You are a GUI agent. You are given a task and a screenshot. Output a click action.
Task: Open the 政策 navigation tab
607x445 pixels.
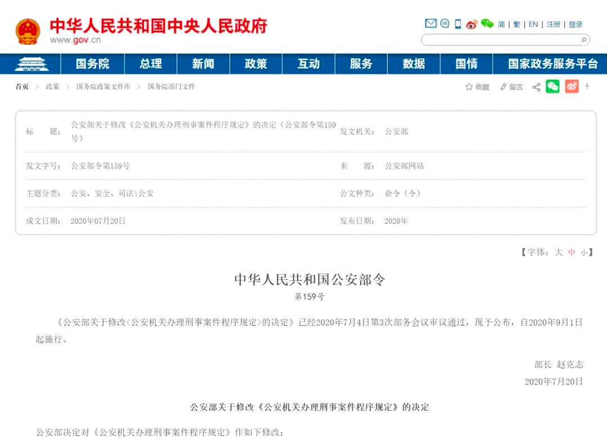(x=256, y=64)
